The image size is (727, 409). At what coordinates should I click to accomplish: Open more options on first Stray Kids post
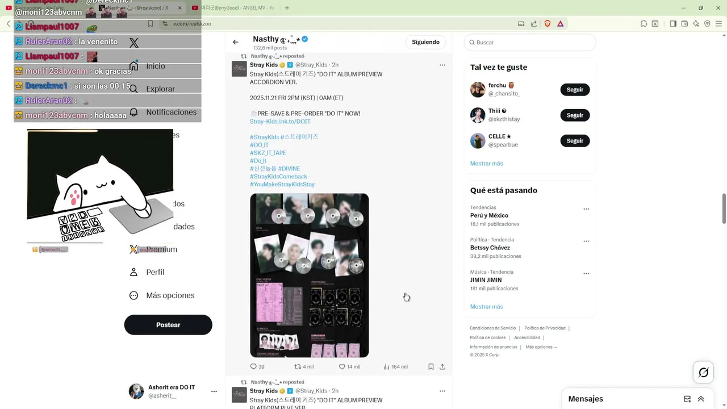[x=442, y=65]
